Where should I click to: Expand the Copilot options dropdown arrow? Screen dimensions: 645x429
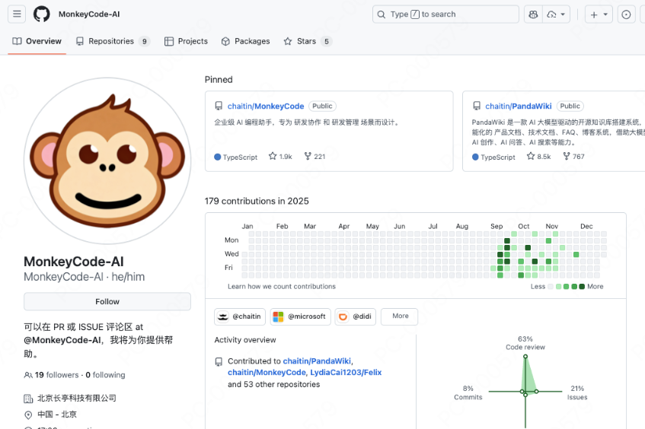562,14
